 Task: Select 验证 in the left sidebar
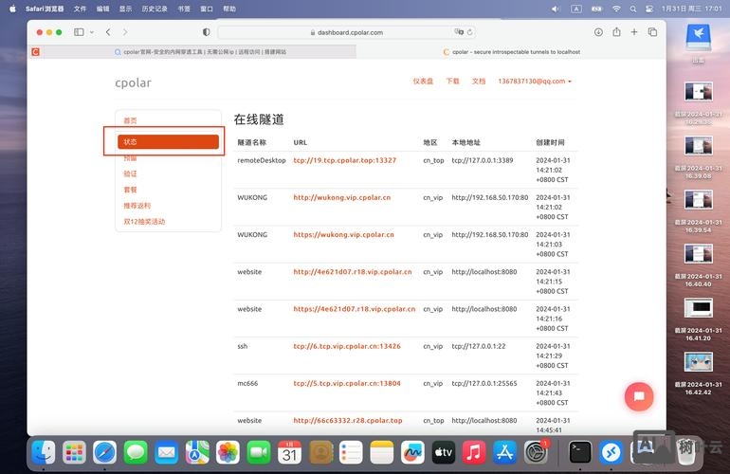coord(131,173)
